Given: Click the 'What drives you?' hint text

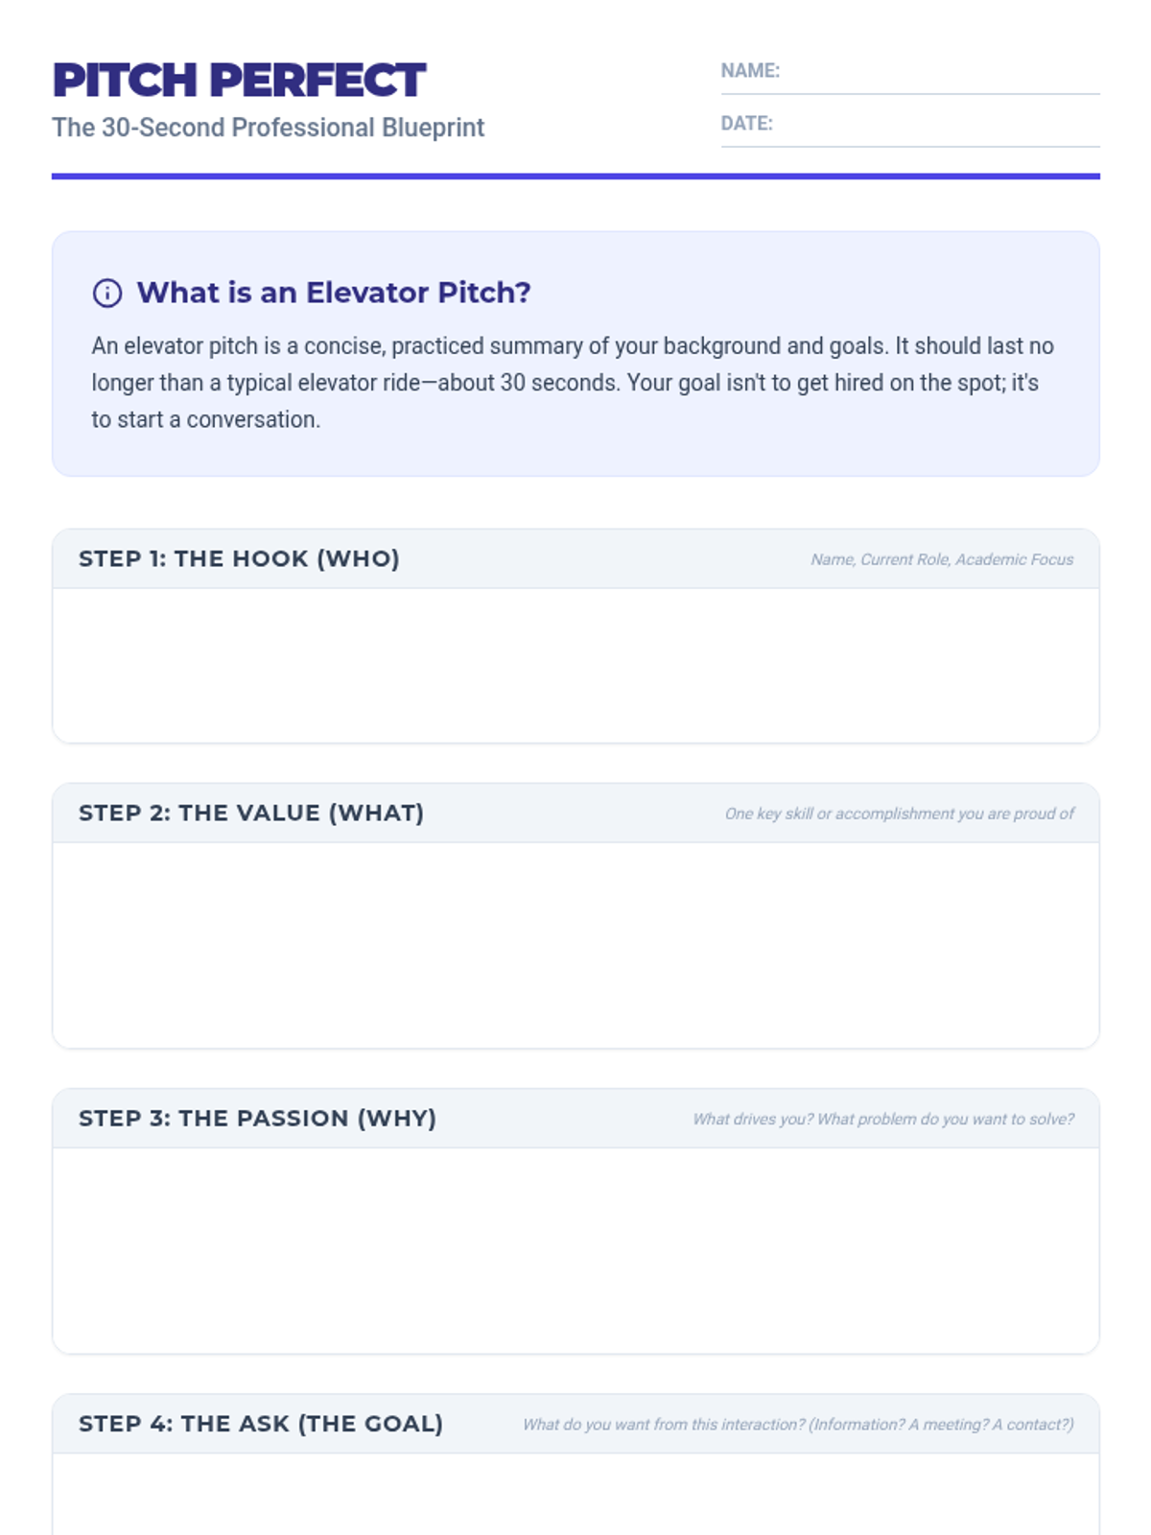Looking at the screenshot, I should pyautogui.click(x=882, y=1119).
